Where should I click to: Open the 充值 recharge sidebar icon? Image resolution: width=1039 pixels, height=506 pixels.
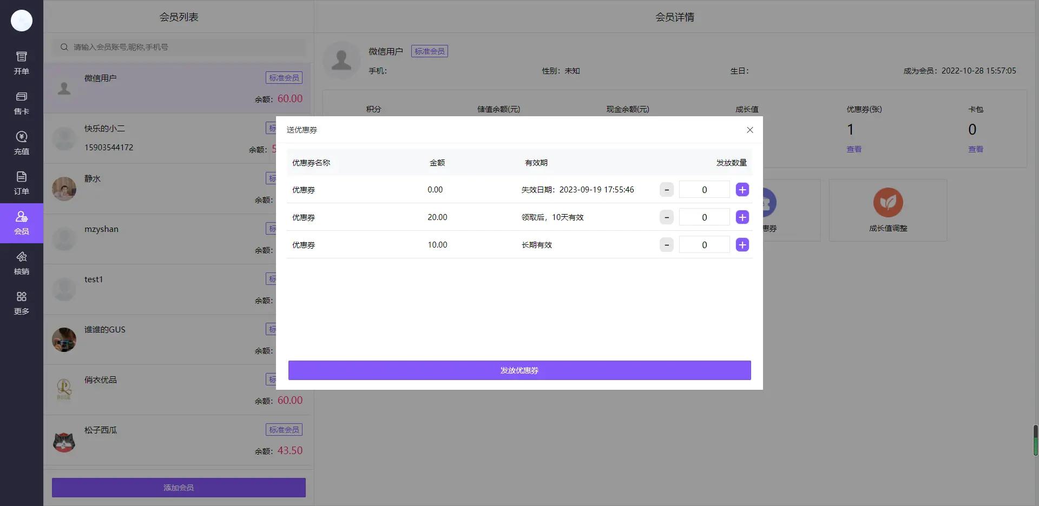coord(22,143)
